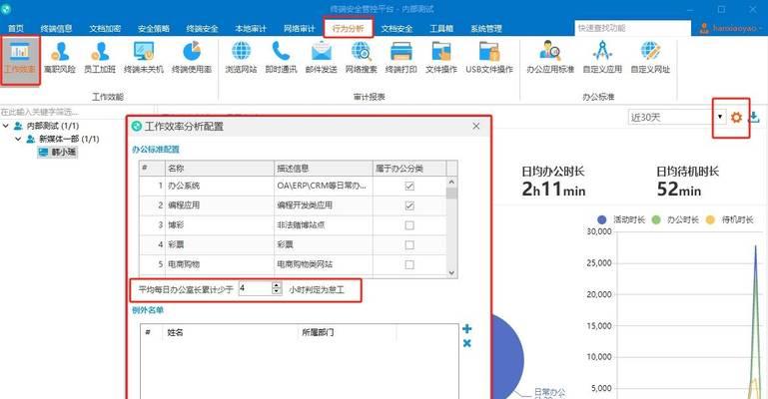The image size is (768, 399).
Task: Open the 本地审计 tab
Action: 251,28
